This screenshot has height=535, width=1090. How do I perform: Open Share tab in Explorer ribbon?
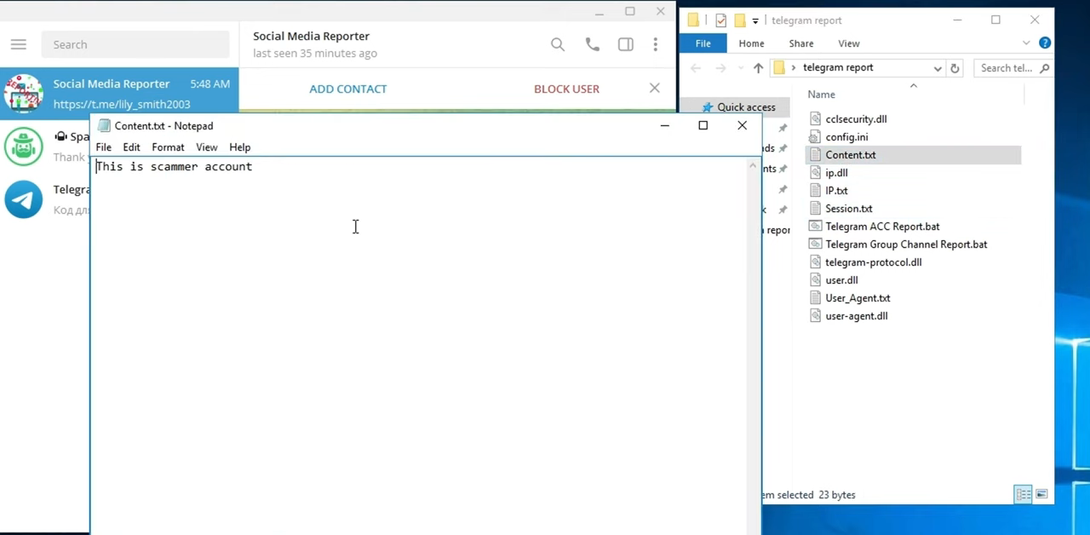click(800, 43)
